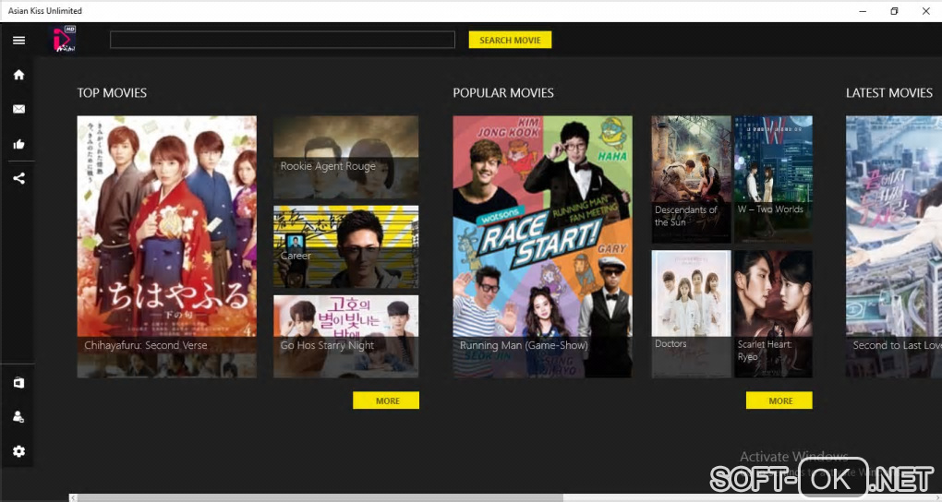Click the thumbs-up like icon
This screenshot has width=942, height=502.
coord(18,144)
